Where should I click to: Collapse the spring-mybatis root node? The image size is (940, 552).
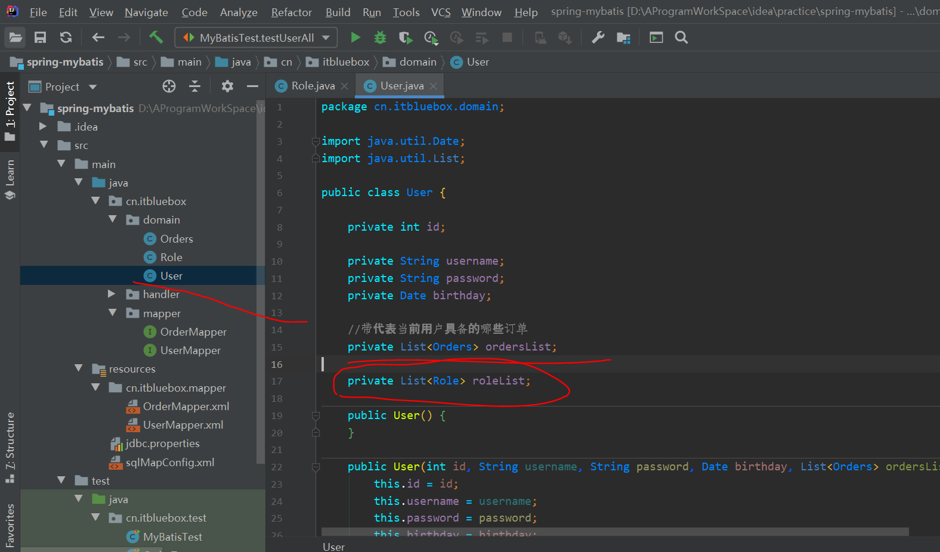27,108
